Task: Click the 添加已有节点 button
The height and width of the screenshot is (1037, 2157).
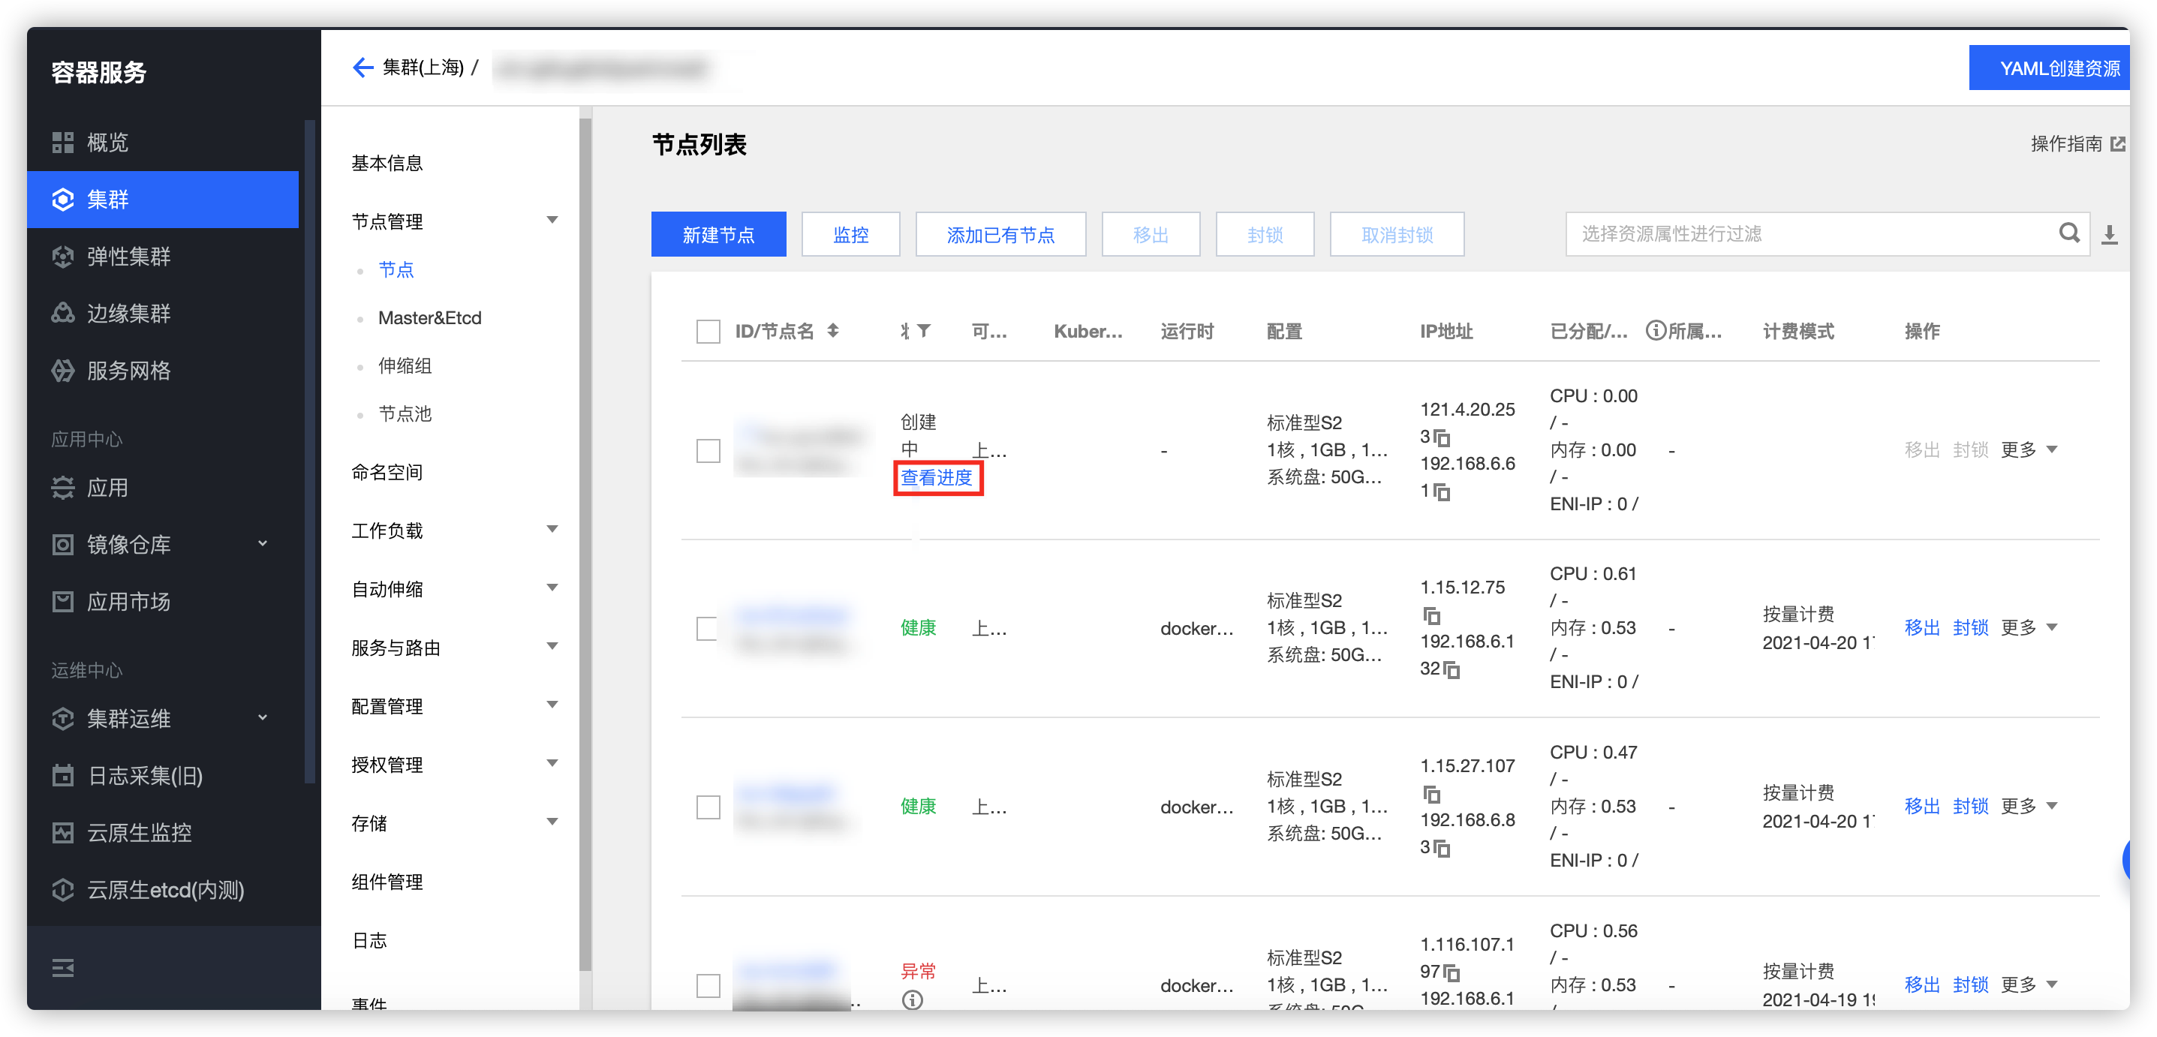Action: click(1000, 234)
